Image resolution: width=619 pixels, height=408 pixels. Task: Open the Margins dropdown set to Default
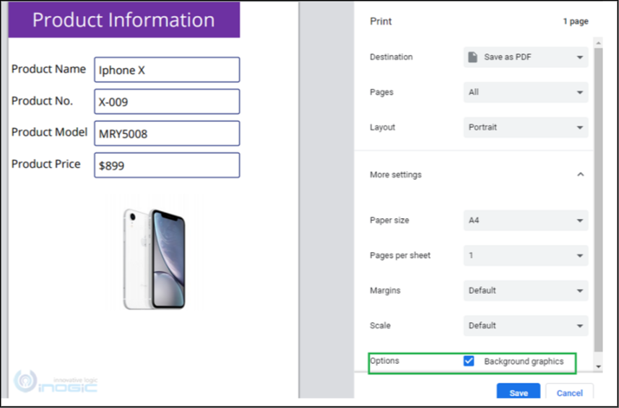coord(526,290)
